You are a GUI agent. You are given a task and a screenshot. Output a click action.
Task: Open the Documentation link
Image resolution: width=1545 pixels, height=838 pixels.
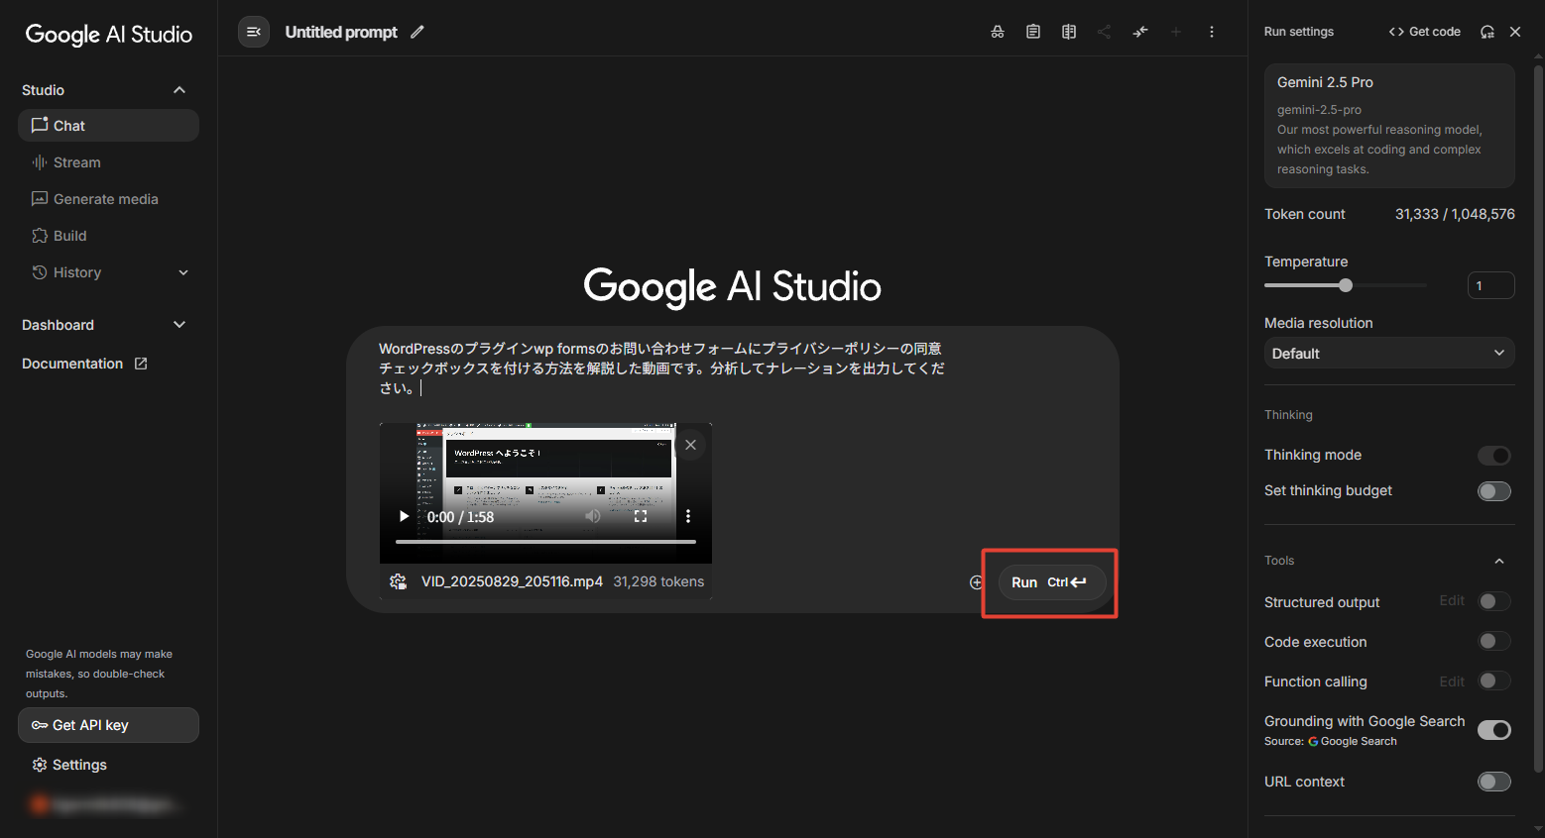tap(72, 364)
